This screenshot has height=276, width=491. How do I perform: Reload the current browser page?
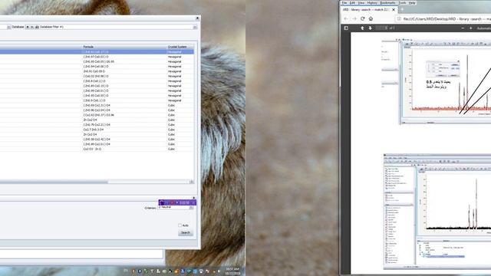(363, 18)
